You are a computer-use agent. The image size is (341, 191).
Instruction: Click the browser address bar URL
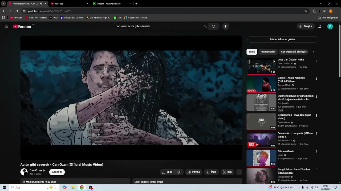click(x=49, y=11)
